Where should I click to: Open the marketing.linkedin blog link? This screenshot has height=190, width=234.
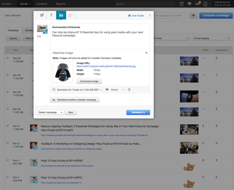pos(94,135)
